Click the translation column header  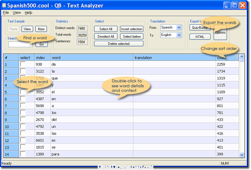click(x=174, y=58)
